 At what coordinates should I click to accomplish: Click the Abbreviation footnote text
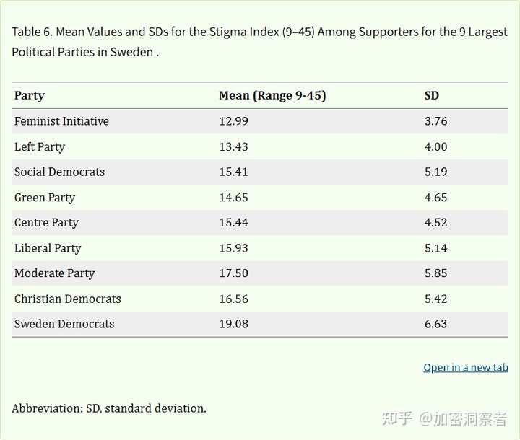[109, 408]
